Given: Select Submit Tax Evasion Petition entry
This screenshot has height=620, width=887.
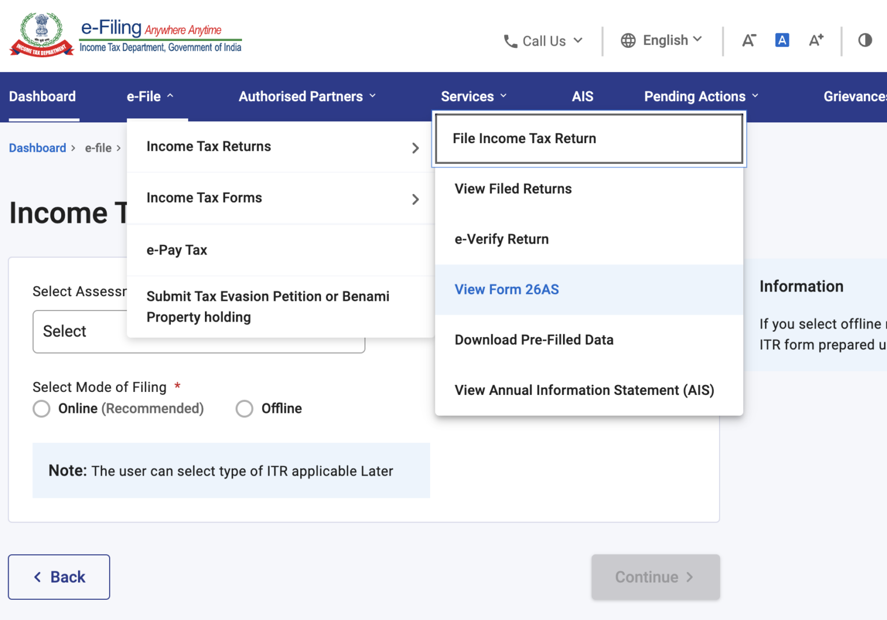Looking at the screenshot, I should coord(281,307).
